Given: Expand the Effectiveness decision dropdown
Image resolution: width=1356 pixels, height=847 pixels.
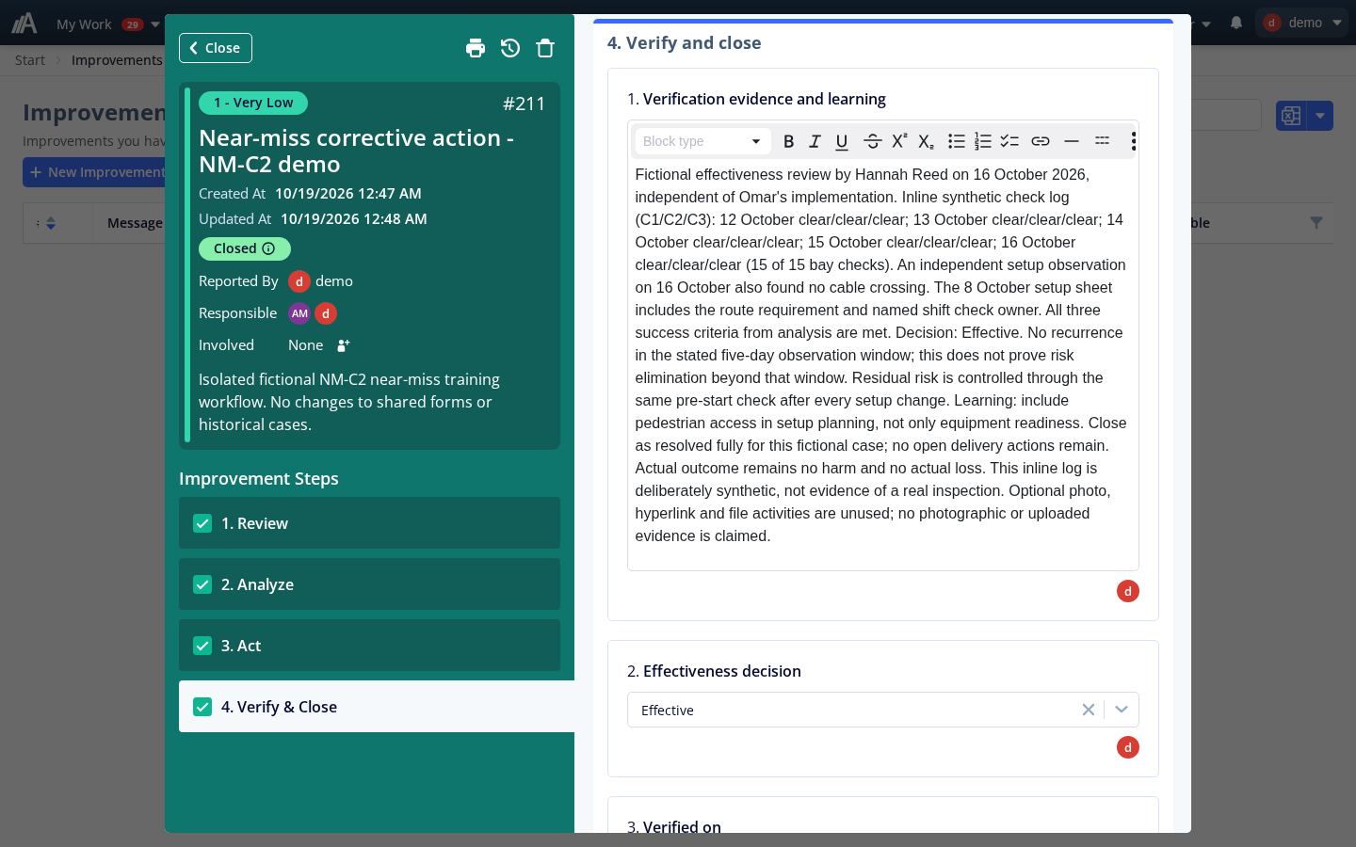Looking at the screenshot, I should 1122,710.
